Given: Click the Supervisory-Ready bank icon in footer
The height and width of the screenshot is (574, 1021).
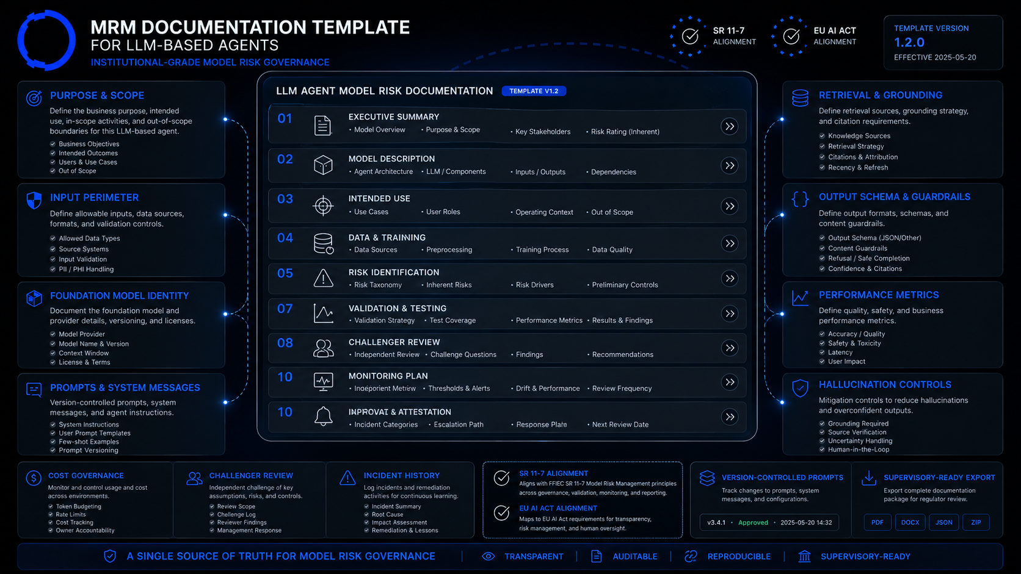Looking at the screenshot, I should point(805,556).
